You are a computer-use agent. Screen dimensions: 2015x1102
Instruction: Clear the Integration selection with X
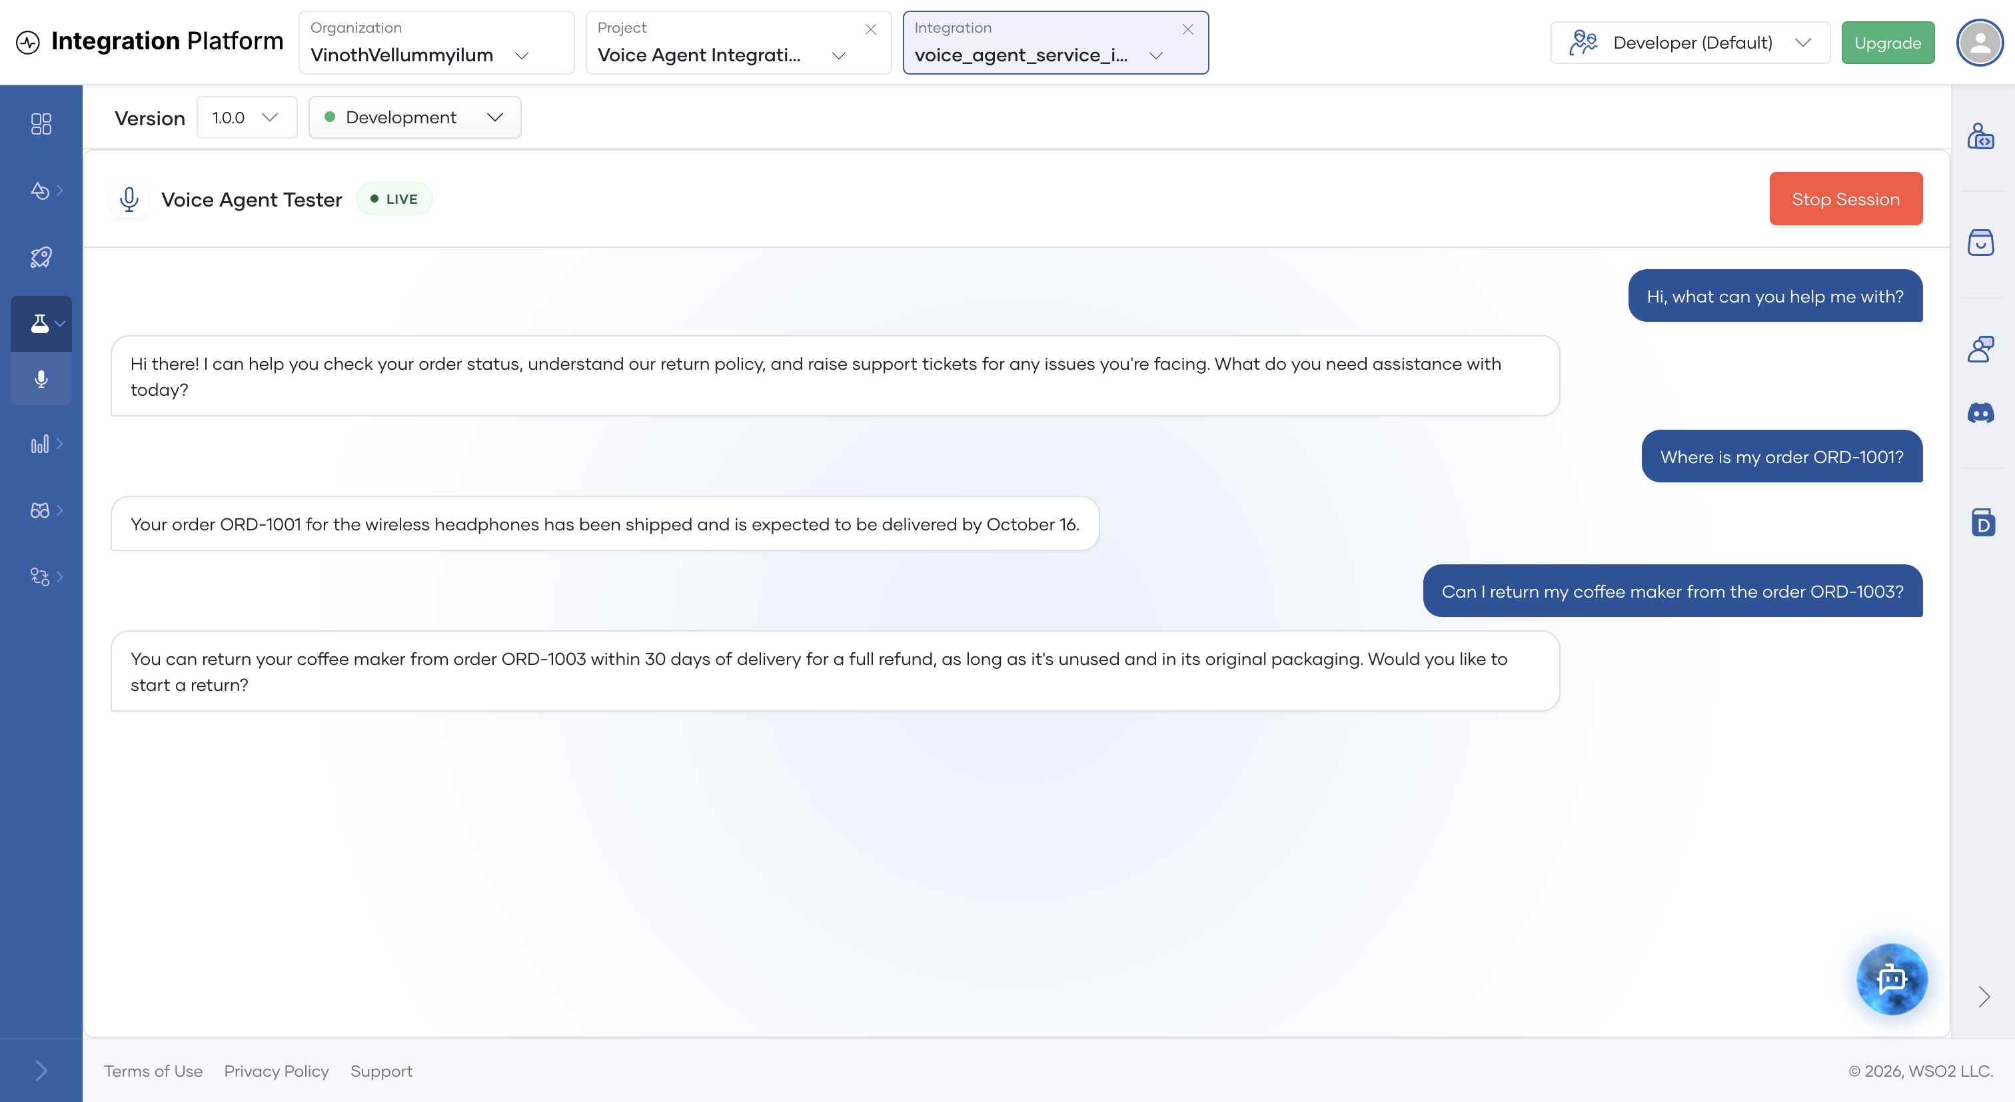[x=1187, y=29]
